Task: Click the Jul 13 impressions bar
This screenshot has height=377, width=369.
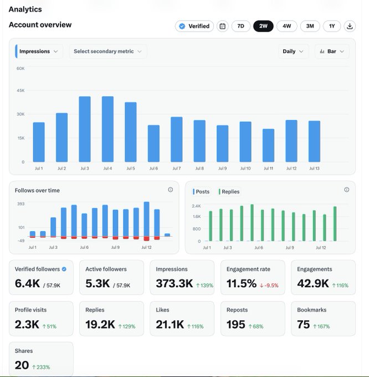Action: (314, 141)
